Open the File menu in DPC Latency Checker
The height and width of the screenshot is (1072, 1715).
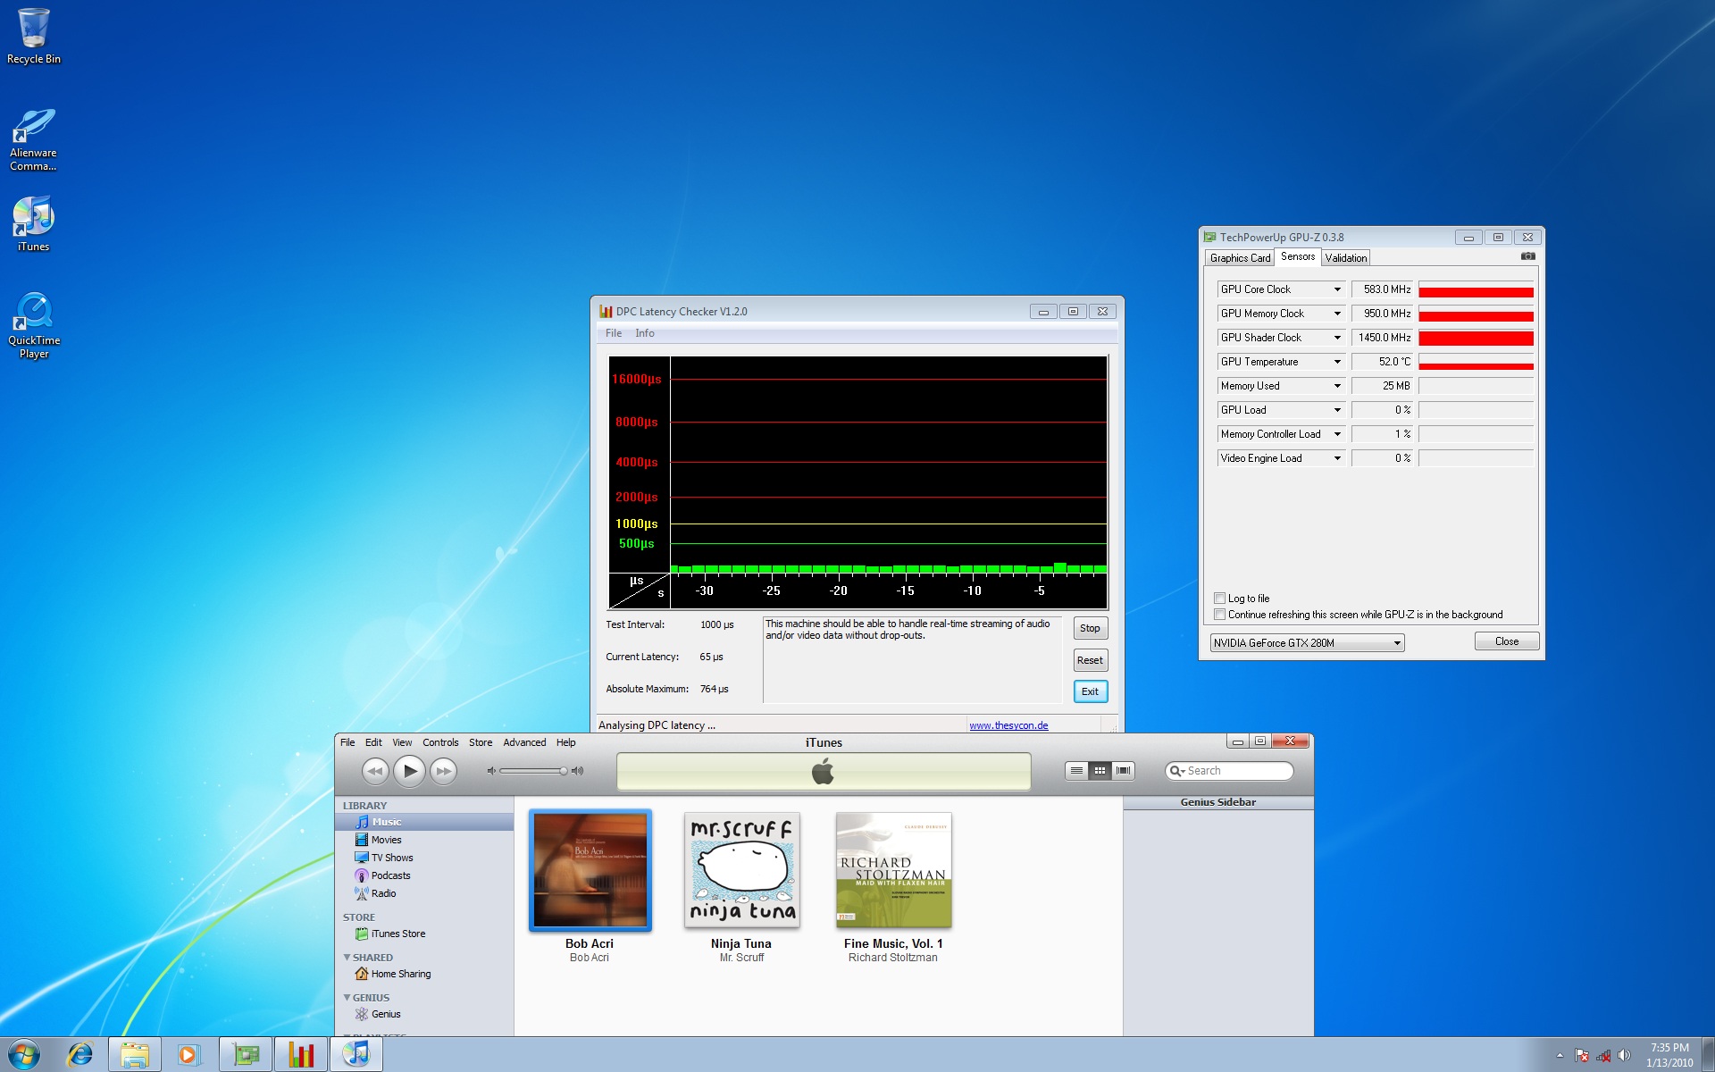[x=614, y=333]
